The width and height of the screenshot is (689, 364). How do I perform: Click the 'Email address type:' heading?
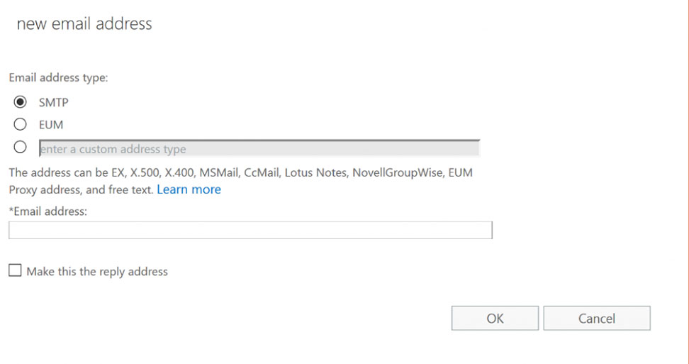(58, 78)
